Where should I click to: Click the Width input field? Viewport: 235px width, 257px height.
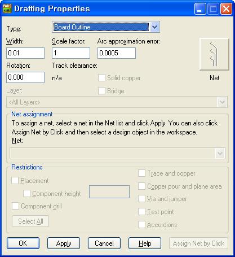pyautogui.click(x=25, y=53)
